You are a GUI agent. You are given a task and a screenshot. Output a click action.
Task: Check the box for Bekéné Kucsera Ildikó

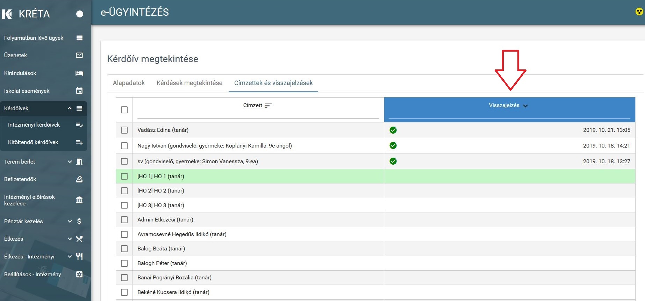pyautogui.click(x=124, y=292)
